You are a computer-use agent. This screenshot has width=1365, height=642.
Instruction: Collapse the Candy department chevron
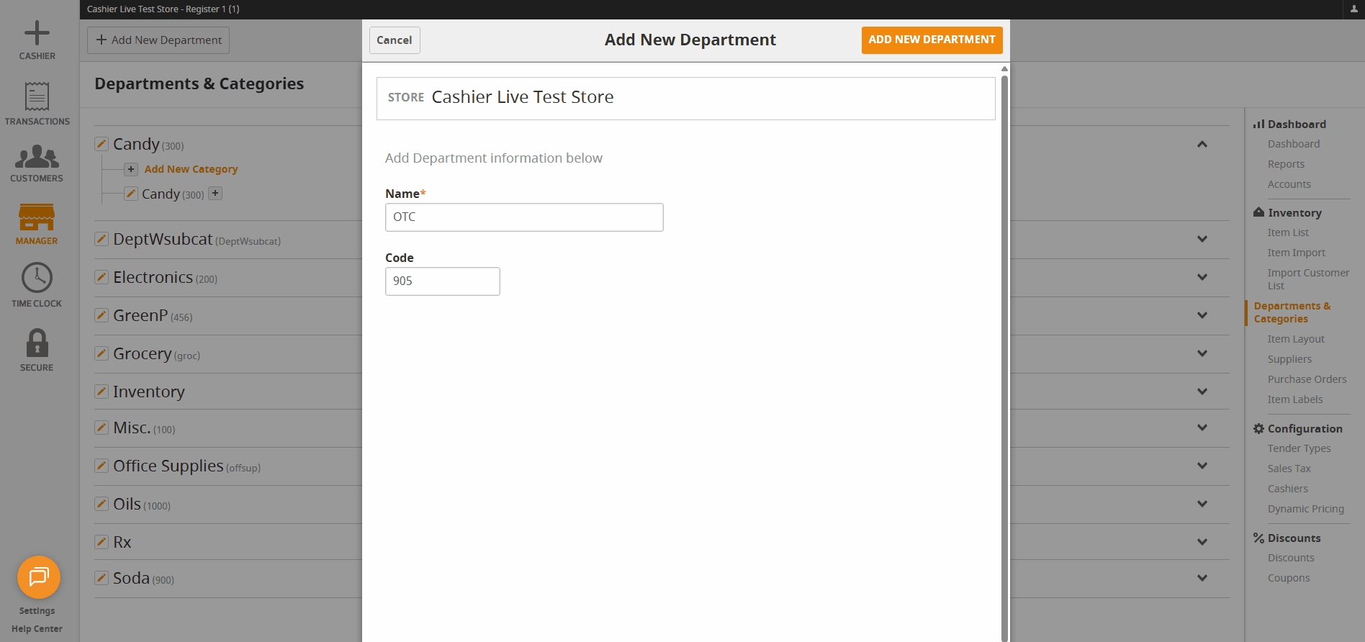tap(1202, 144)
